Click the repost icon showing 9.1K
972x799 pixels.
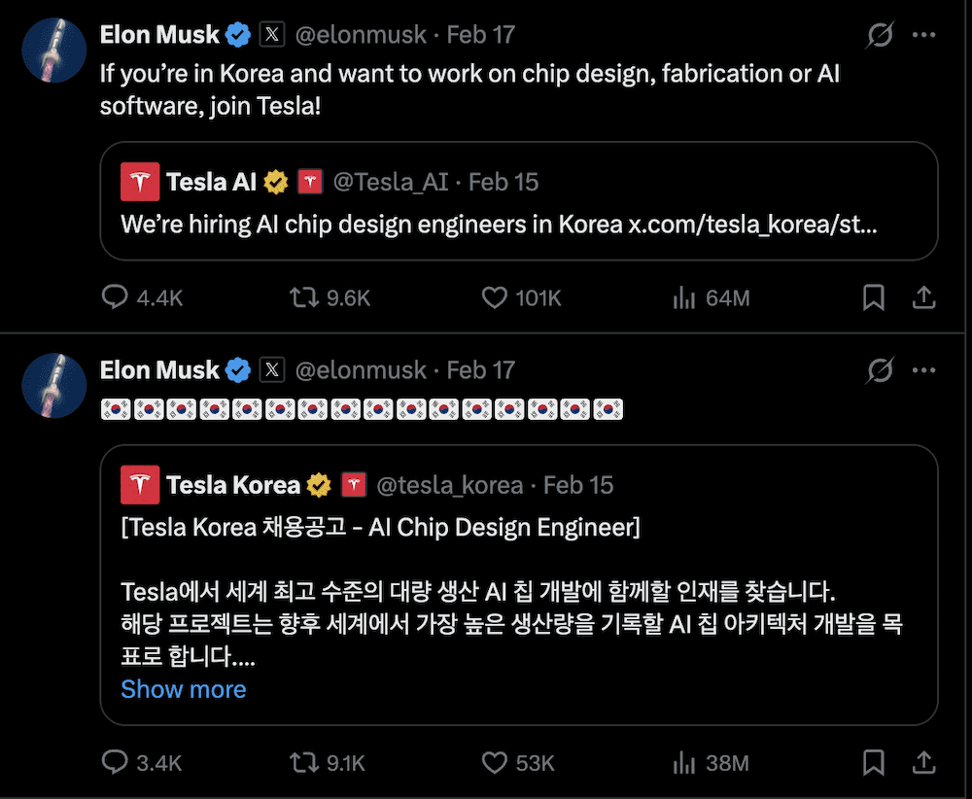tap(304, 763)
